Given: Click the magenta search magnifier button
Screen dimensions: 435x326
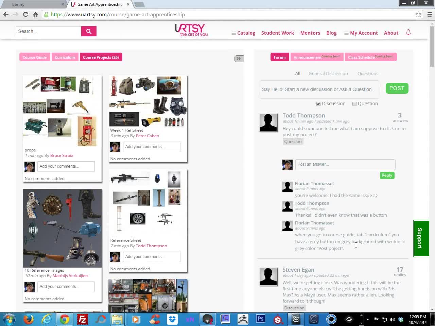Looking at the screenshot, I should click(89, 31).
